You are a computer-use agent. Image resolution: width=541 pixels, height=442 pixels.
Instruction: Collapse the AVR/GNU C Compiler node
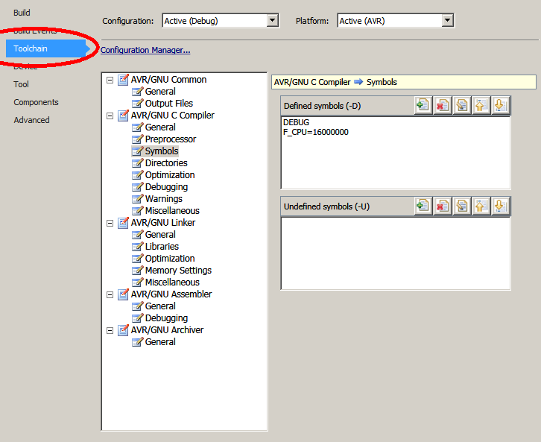(110, 116)
